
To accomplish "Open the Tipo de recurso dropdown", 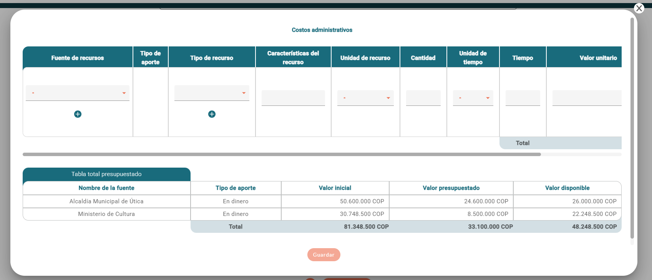I will coord(212,93).
